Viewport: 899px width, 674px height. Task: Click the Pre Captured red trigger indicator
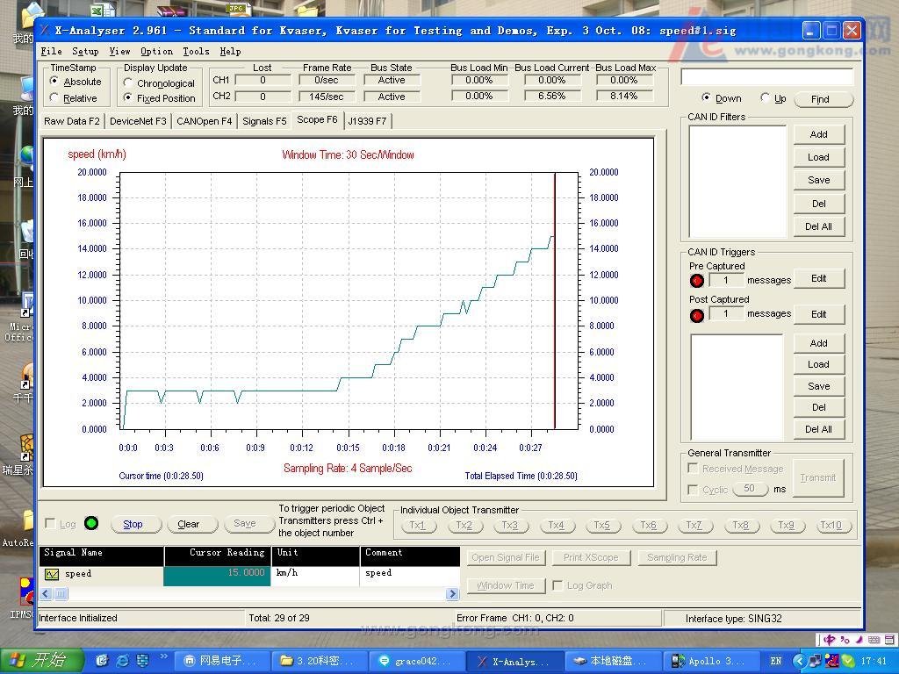[x=697, y=281]
